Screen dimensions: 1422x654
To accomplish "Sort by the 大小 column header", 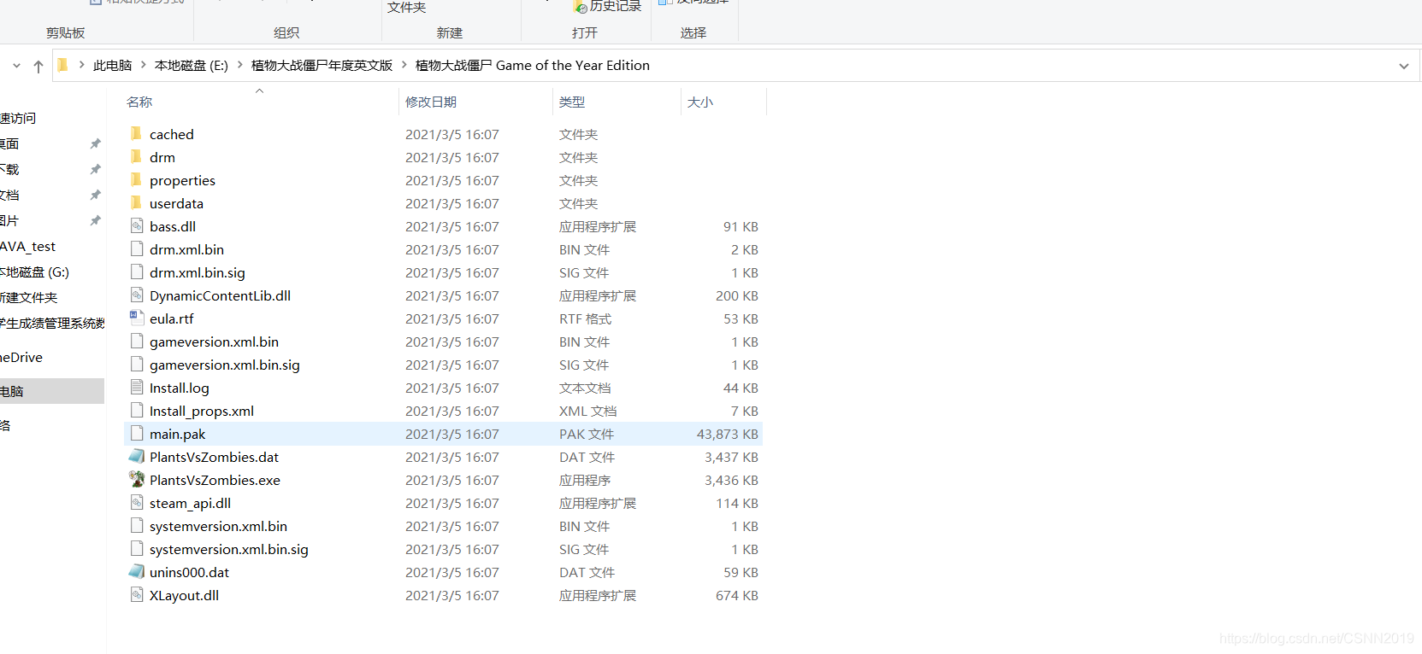I will click(700, 102).
